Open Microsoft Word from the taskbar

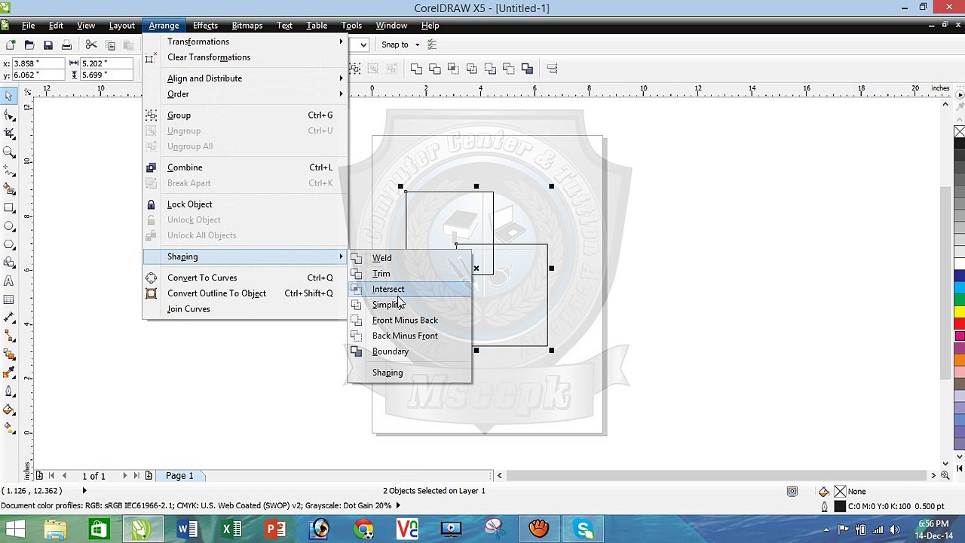point(187,529)
